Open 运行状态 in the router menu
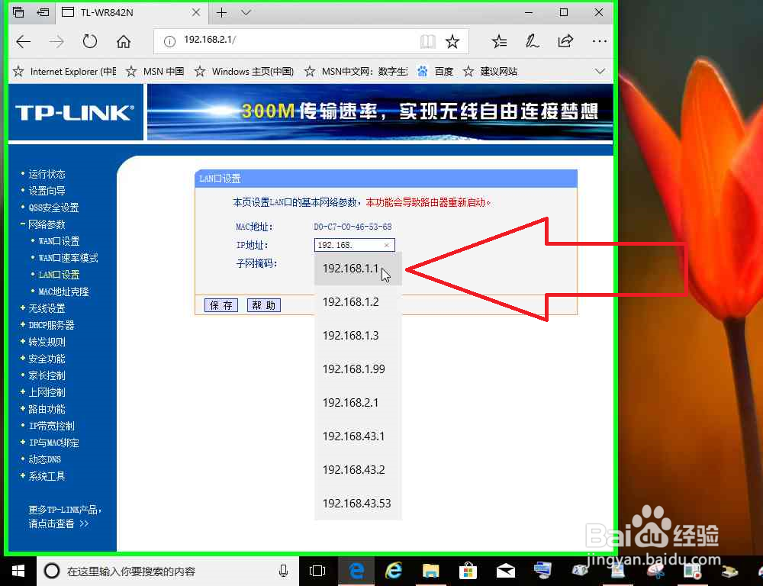Screen dimensions: 763x586 (47, 174)
